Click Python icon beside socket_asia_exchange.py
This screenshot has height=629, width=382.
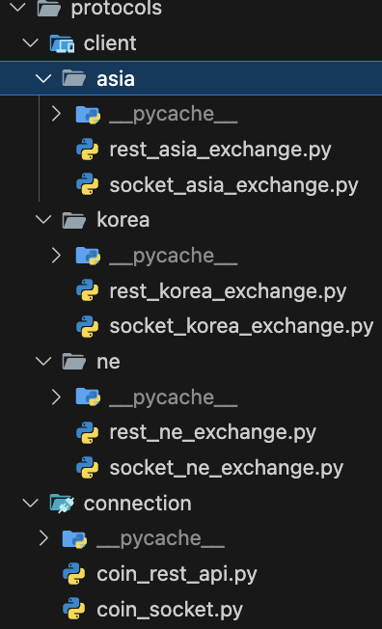click(88, 184)
